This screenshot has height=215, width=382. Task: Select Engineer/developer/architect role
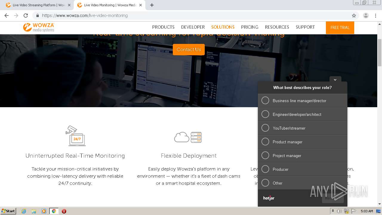point(303,114)
